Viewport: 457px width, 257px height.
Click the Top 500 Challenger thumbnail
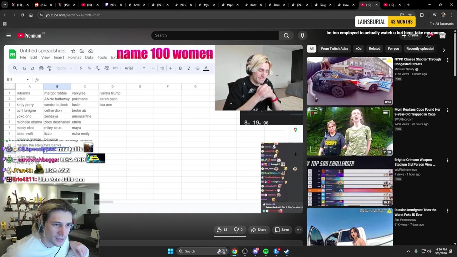[350, 182]
